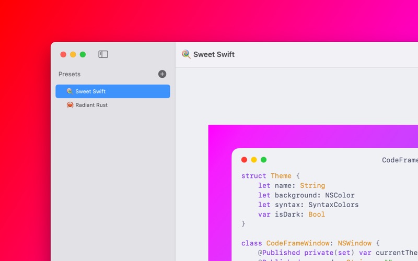Click yellow dot in code preview window
Image resolution: width=418 pixels, height=261 pixels.
tap(254, 160)
